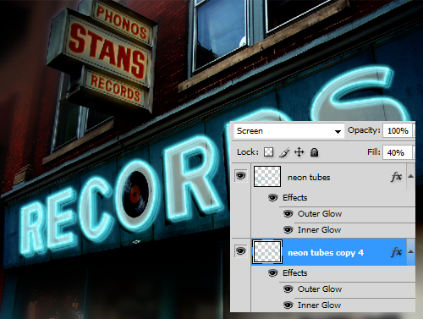Enable lock position move icon

click(x=299, y=152)
